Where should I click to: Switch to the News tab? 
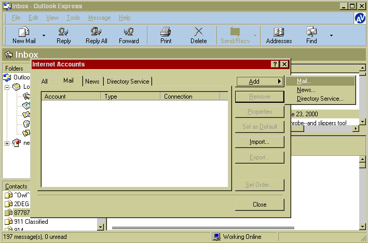click(92, 81)
